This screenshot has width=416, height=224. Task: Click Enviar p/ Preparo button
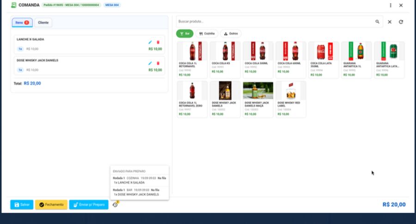point(89,205)
